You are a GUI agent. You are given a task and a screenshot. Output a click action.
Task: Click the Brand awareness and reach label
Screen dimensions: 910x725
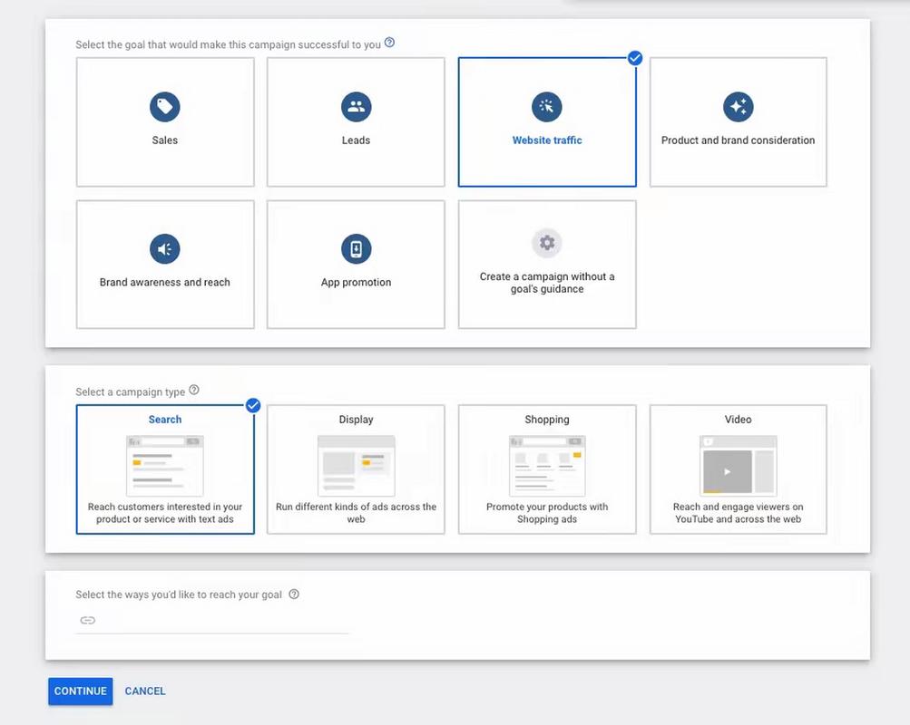click(165, 282)
